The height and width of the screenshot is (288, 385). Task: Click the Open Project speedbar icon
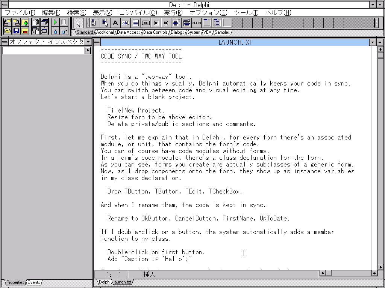pos(8,22)
